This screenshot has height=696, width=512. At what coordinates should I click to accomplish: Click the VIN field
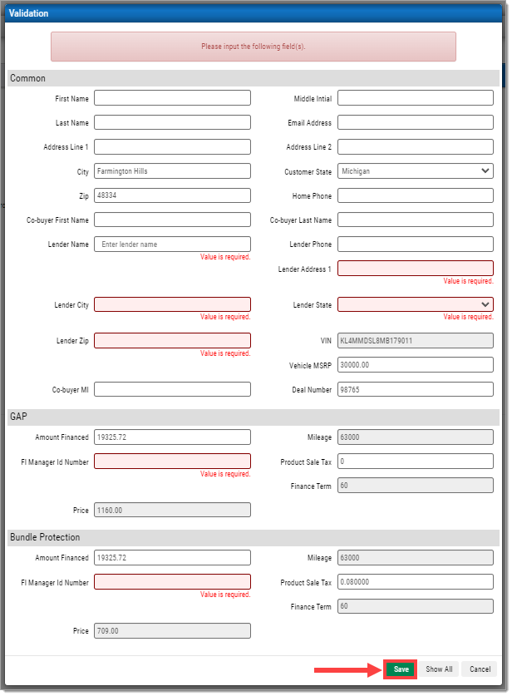[x=416, y=341]
